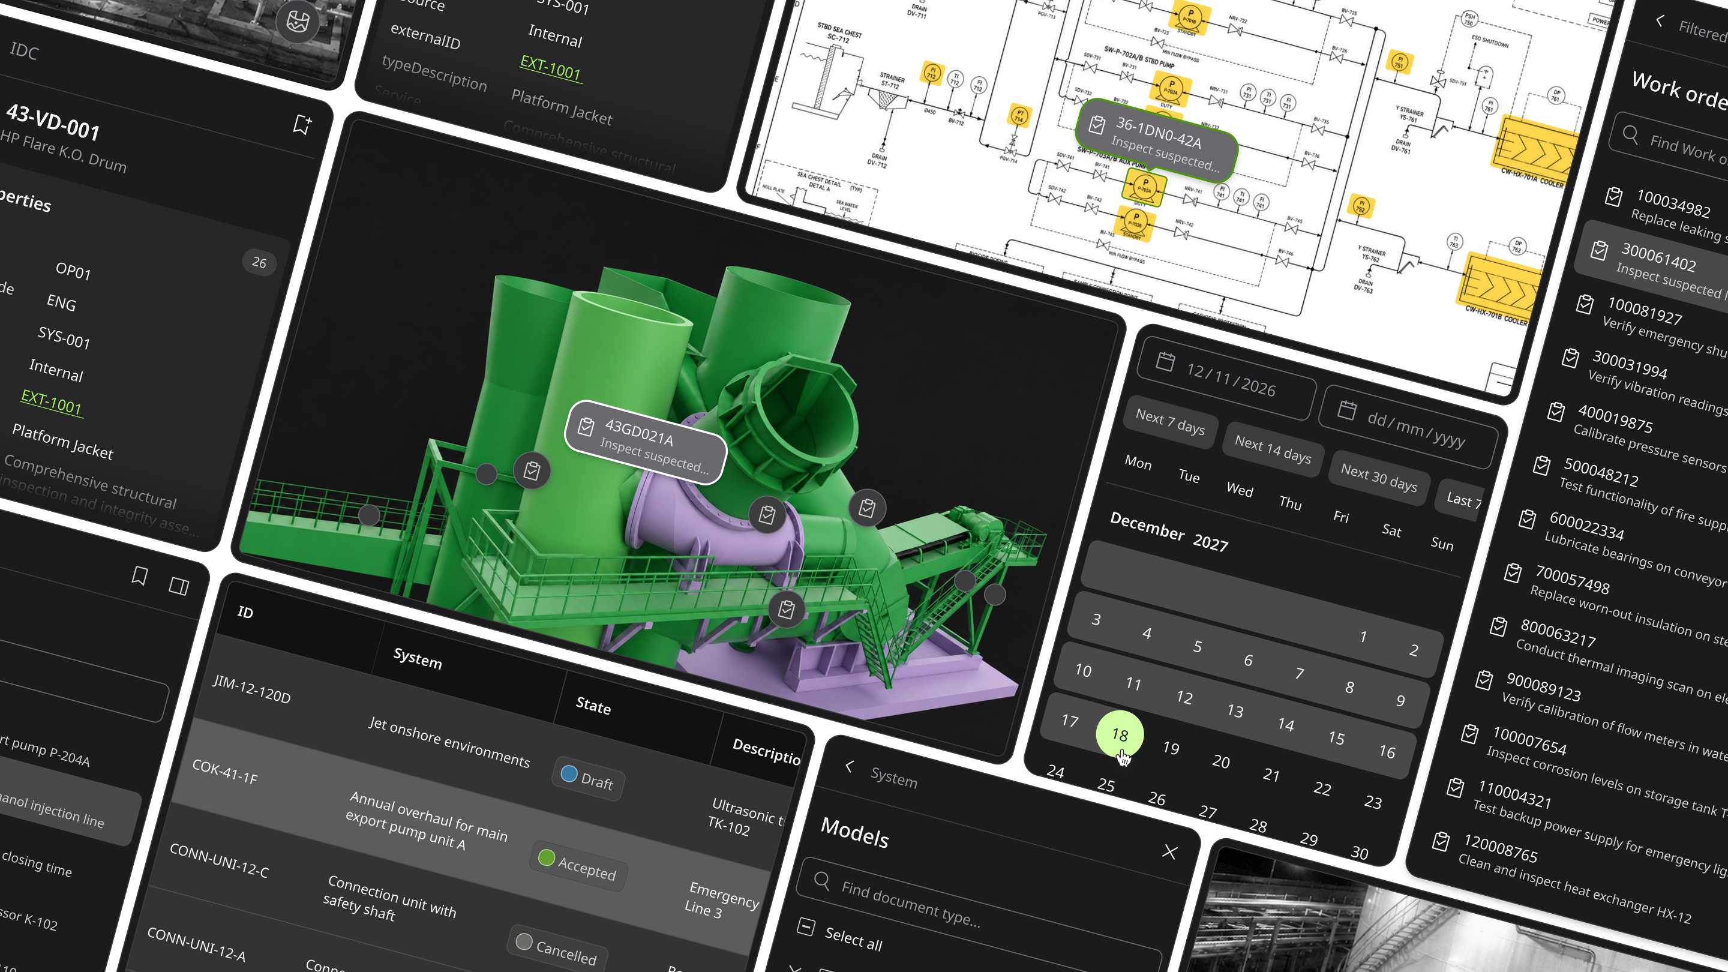Sort table by State column header
Image resolution: width=1728 pixels, height=972 pixels.
[593, 705]
